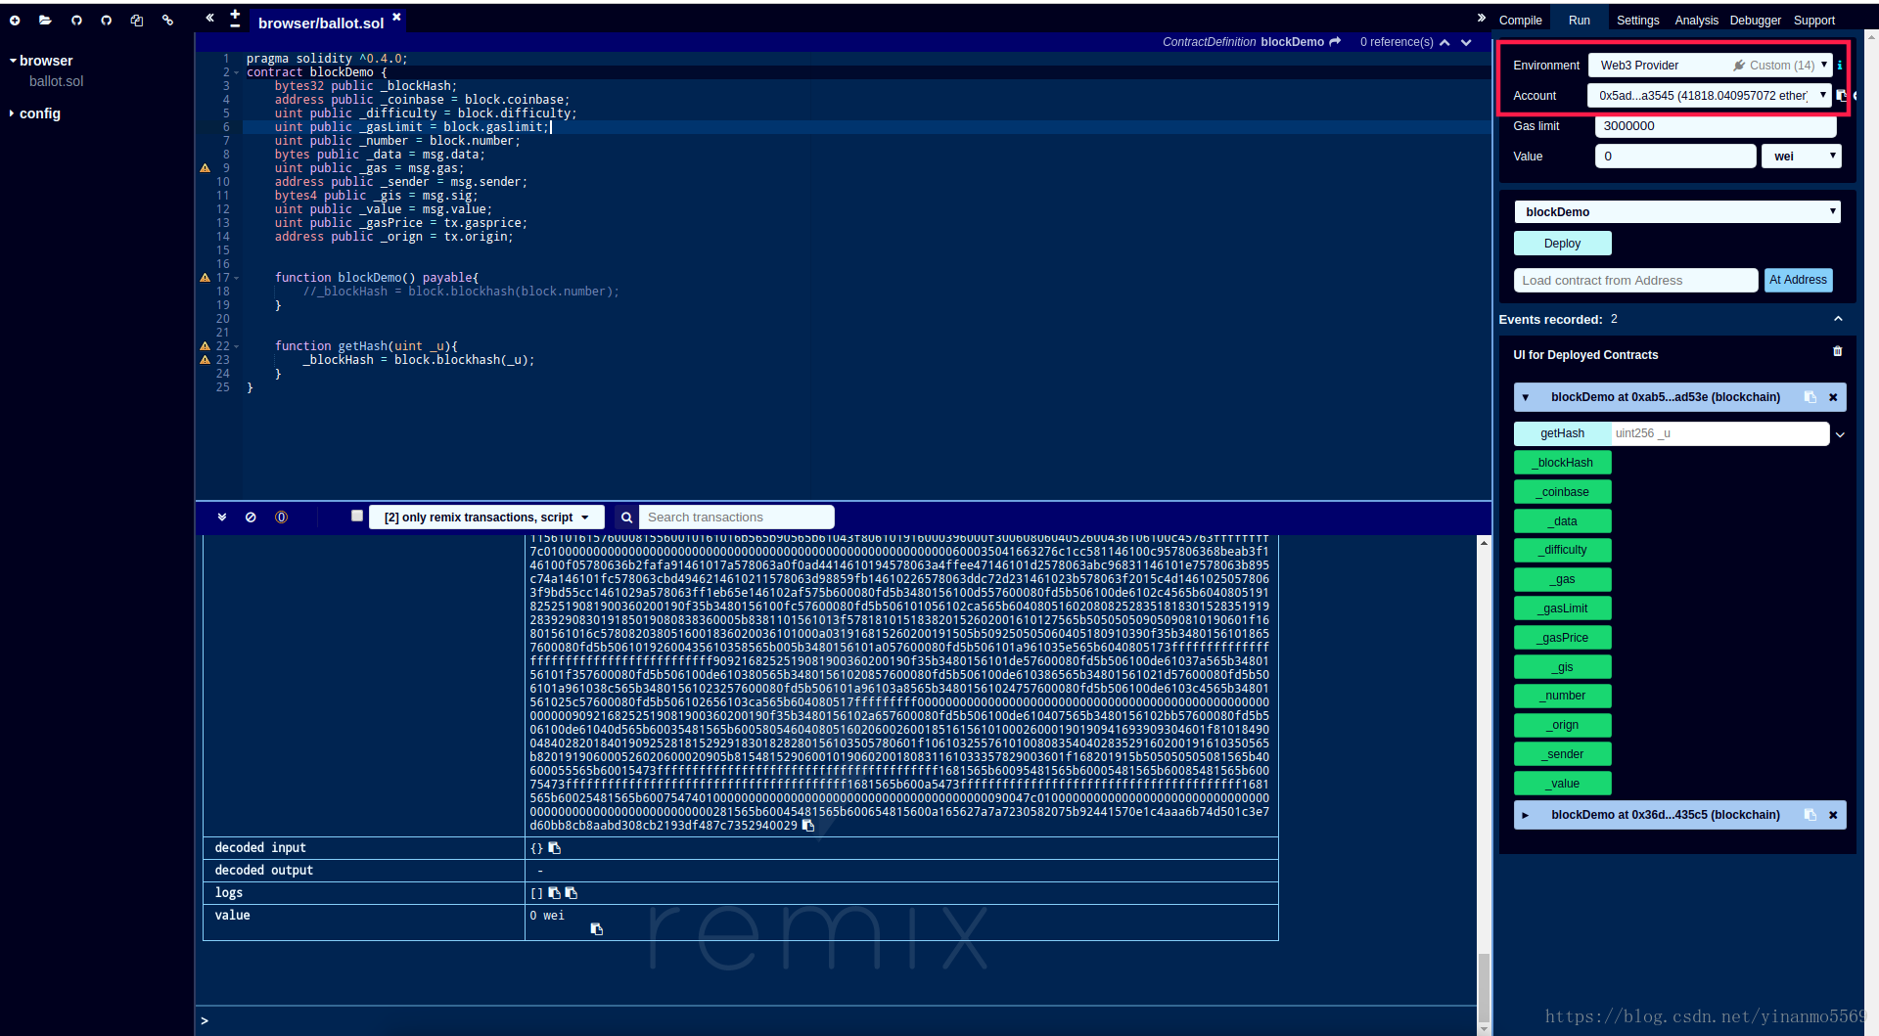1879x1036 pixels.
Task: Switch to the Settings tab
Action: (1637, 21)
